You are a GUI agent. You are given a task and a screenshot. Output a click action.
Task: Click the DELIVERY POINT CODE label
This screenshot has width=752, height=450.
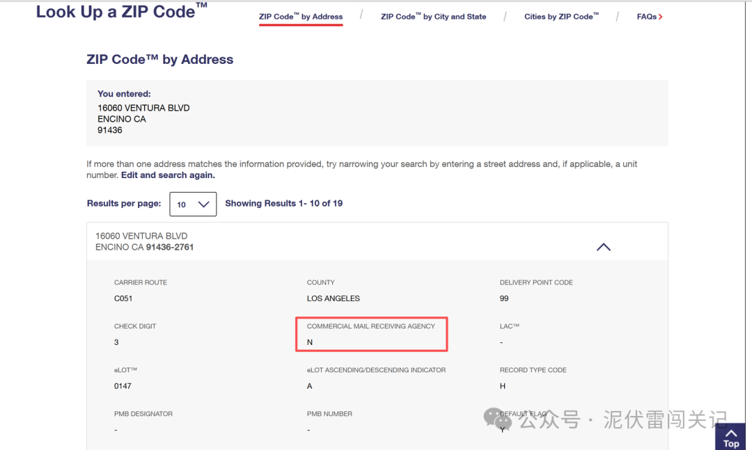coord(536,282)
